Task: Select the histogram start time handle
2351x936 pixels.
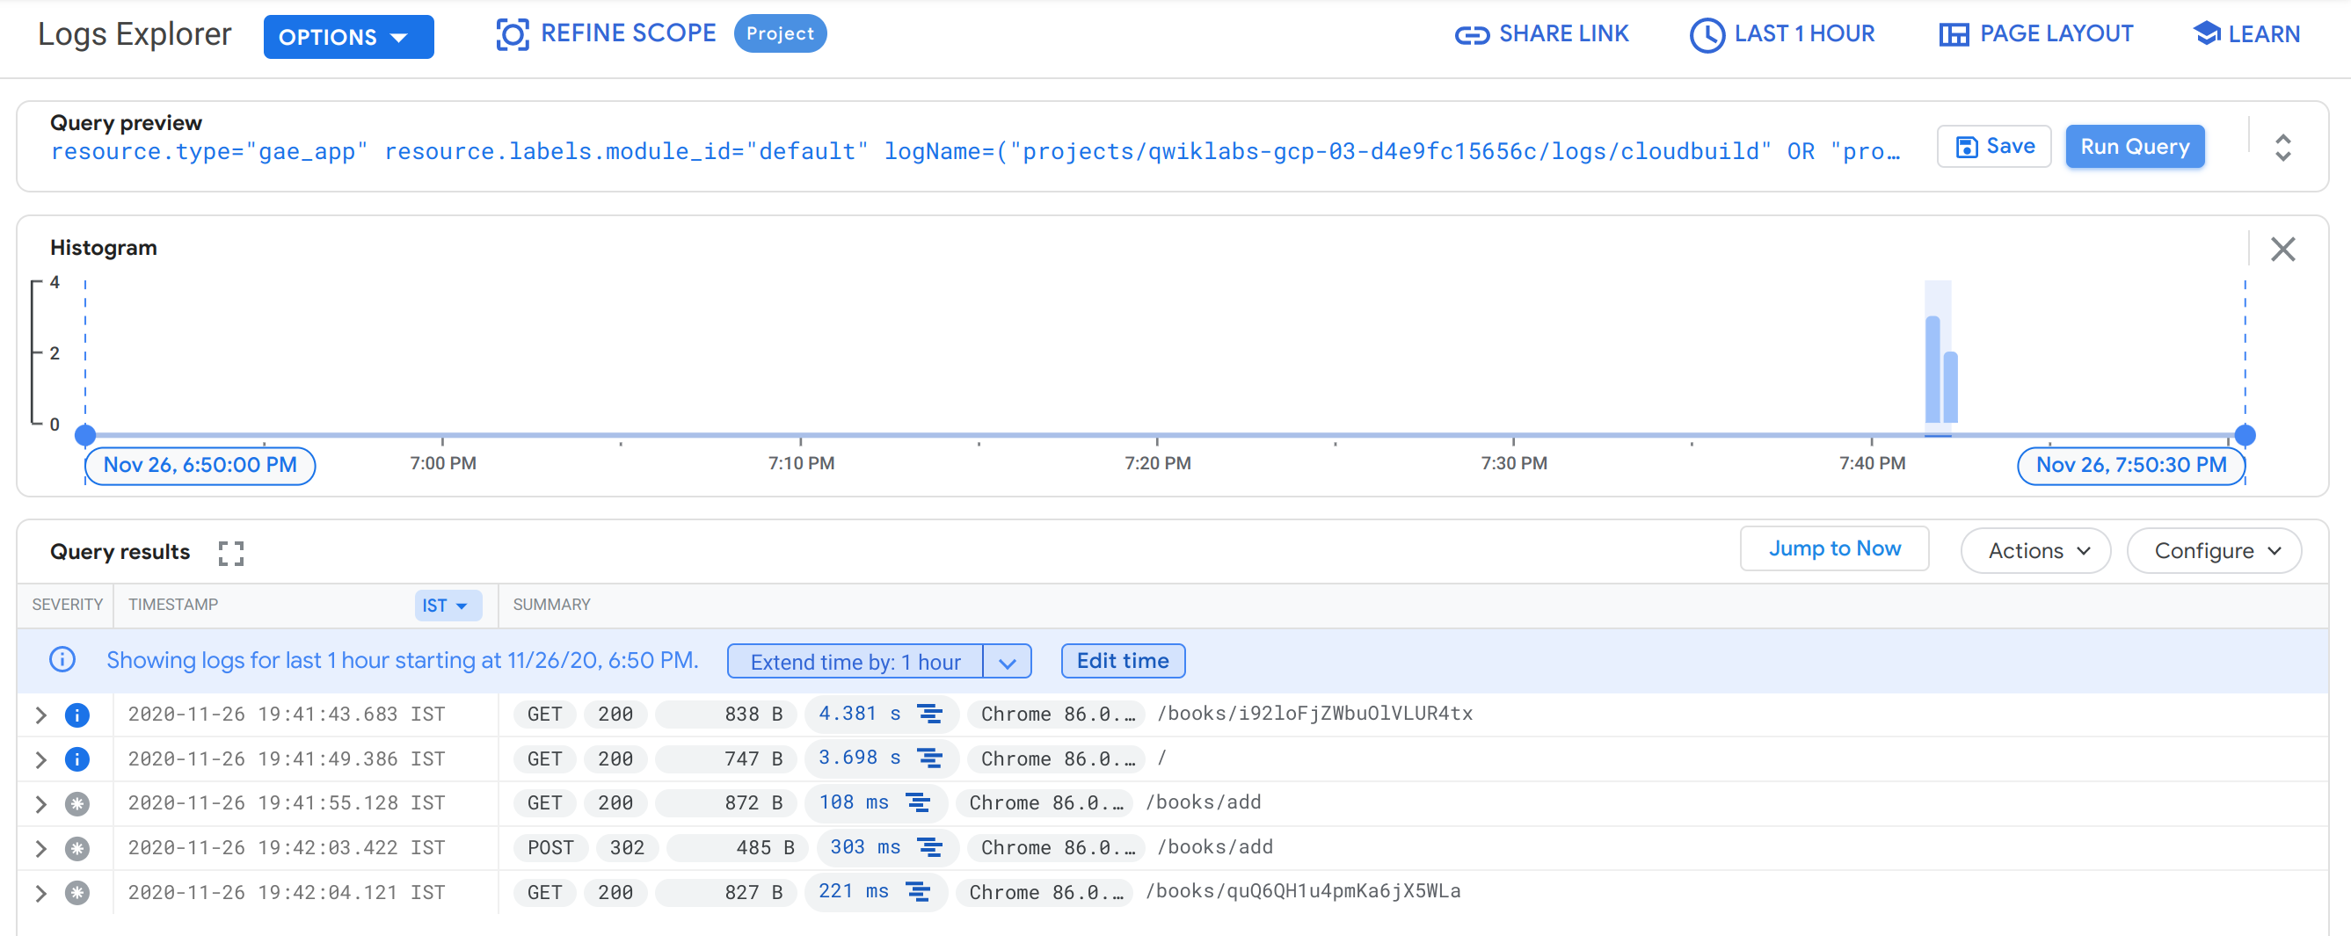Action: point(85,434)
